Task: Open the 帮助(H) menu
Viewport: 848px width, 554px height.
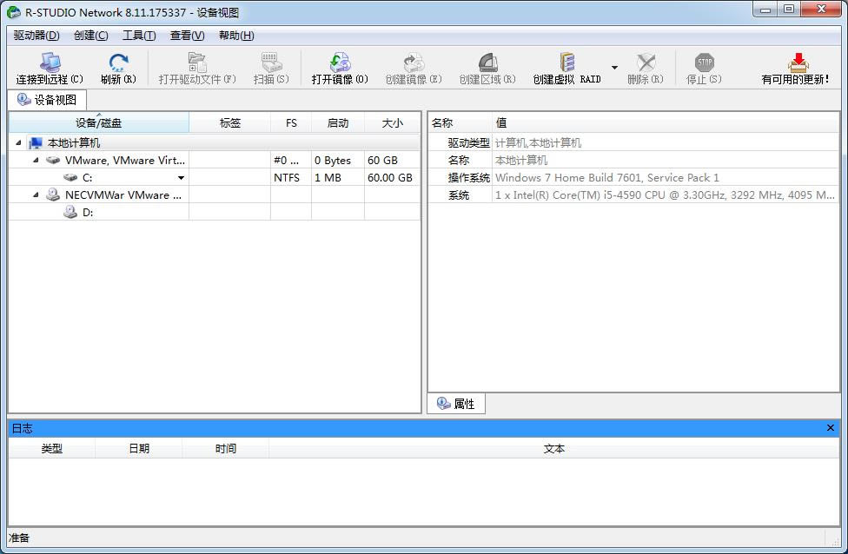Action: 236,36
